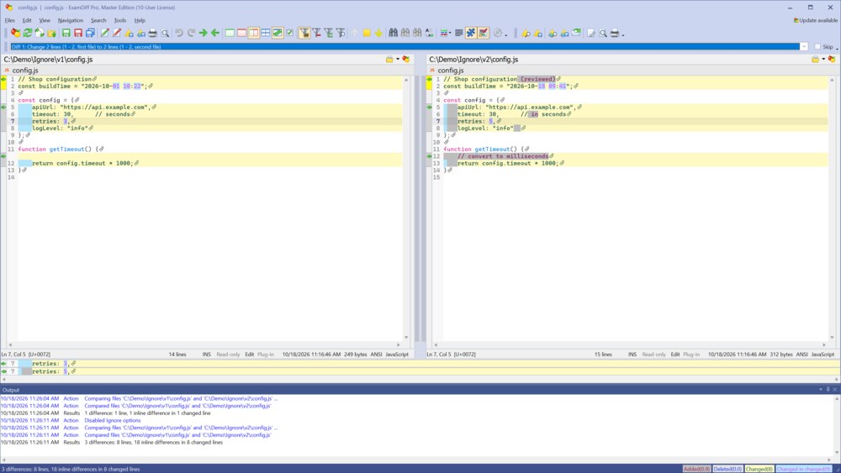
Task: Click the green pencil Edit first file icon
Action: click(x=104, y=34)
